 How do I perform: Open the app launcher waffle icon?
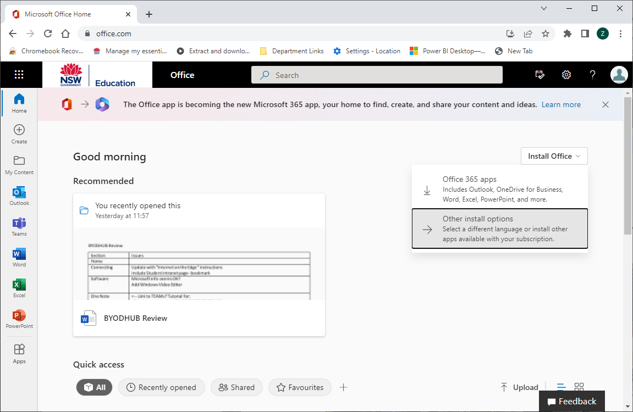(19, 75)
